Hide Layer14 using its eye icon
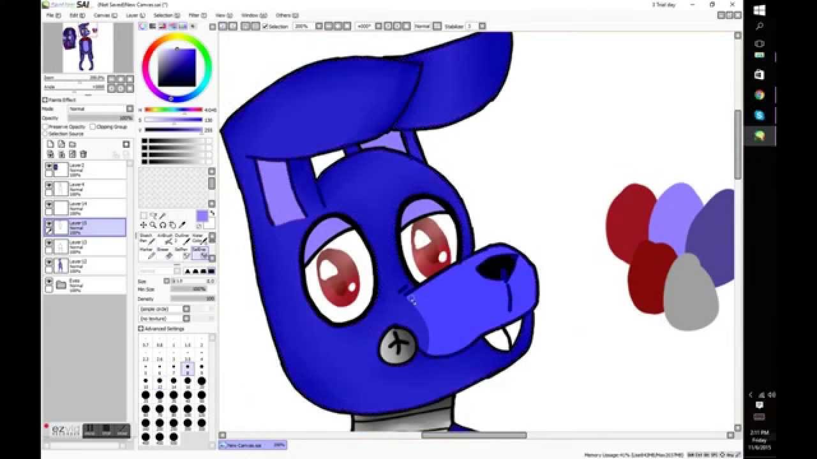 (49, 205)
